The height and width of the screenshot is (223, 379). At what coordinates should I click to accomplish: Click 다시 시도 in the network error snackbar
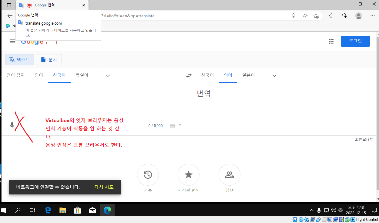tap(104, 187)
